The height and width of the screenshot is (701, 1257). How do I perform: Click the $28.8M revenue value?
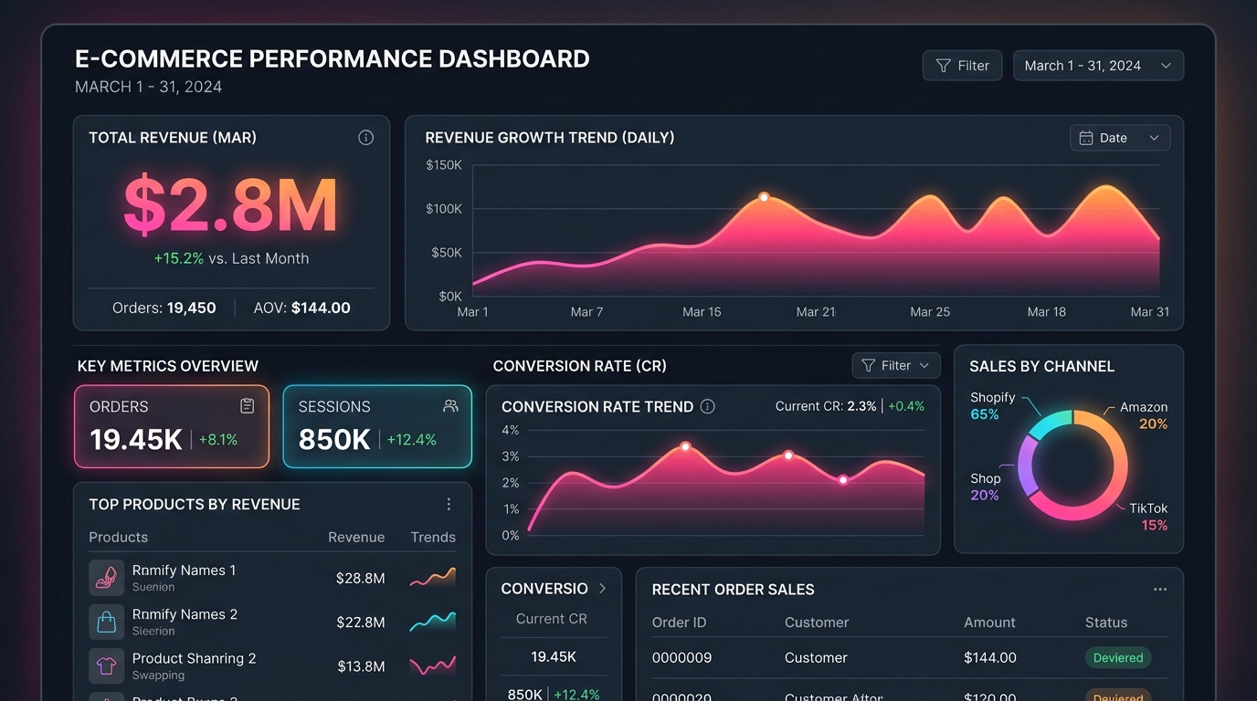pos(360,579)
